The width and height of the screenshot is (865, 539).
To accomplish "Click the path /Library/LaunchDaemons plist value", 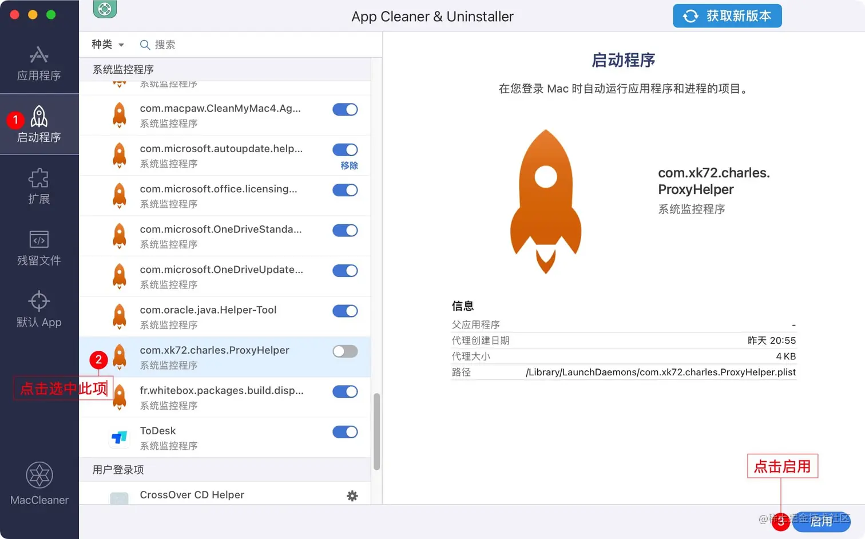I will click(661, 372).
